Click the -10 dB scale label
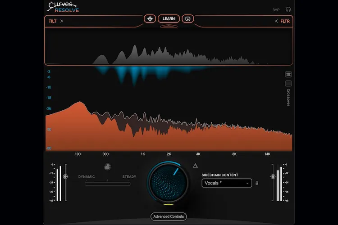 [x=49, y=87]
